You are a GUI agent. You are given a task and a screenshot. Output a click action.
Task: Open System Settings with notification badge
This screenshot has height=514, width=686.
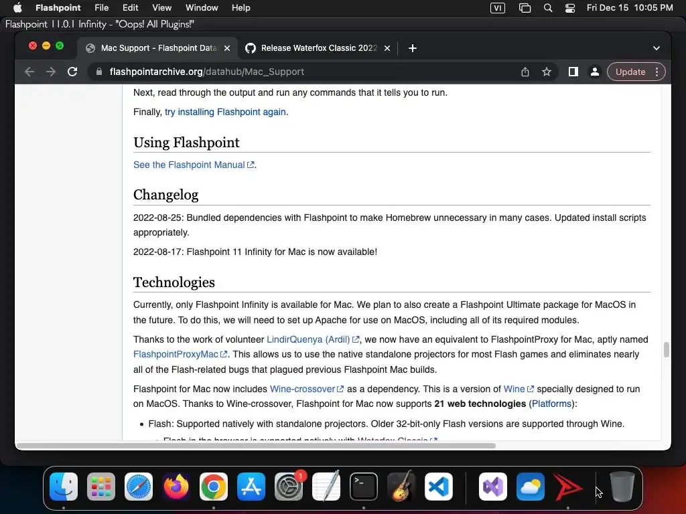(289, 487)
